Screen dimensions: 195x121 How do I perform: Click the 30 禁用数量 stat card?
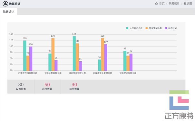click(x=74, y=86)
